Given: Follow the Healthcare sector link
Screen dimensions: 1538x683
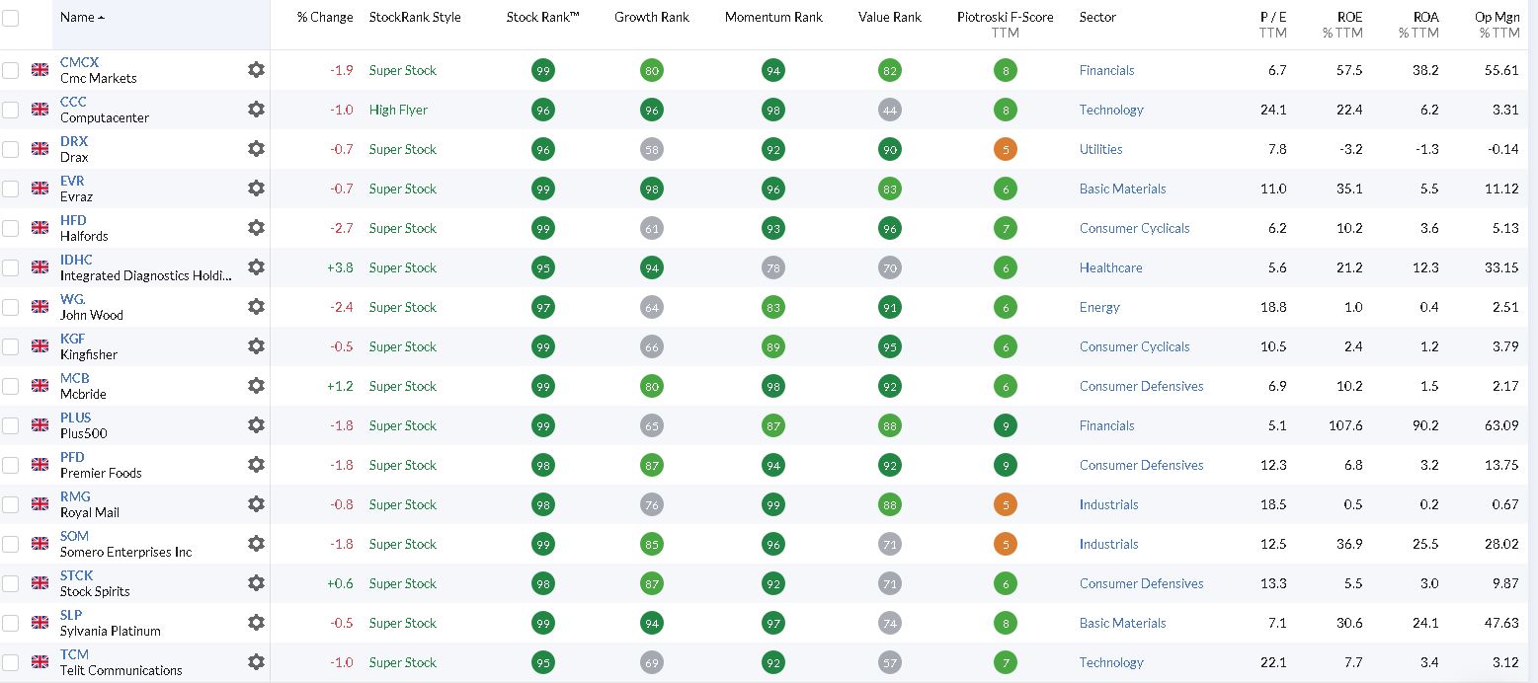Looking at the screenshot, I should 1110,267.
